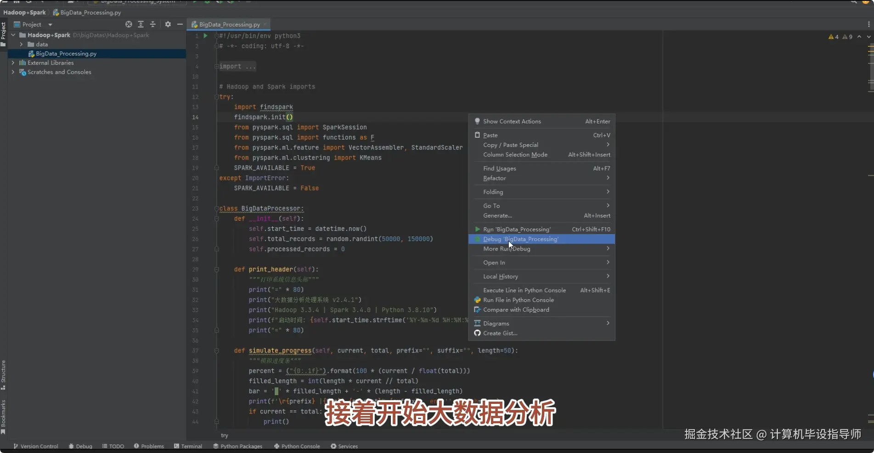874x453 pixels.
Task: Choose Show Context Actions in context menu
Action: click(541, 121)
